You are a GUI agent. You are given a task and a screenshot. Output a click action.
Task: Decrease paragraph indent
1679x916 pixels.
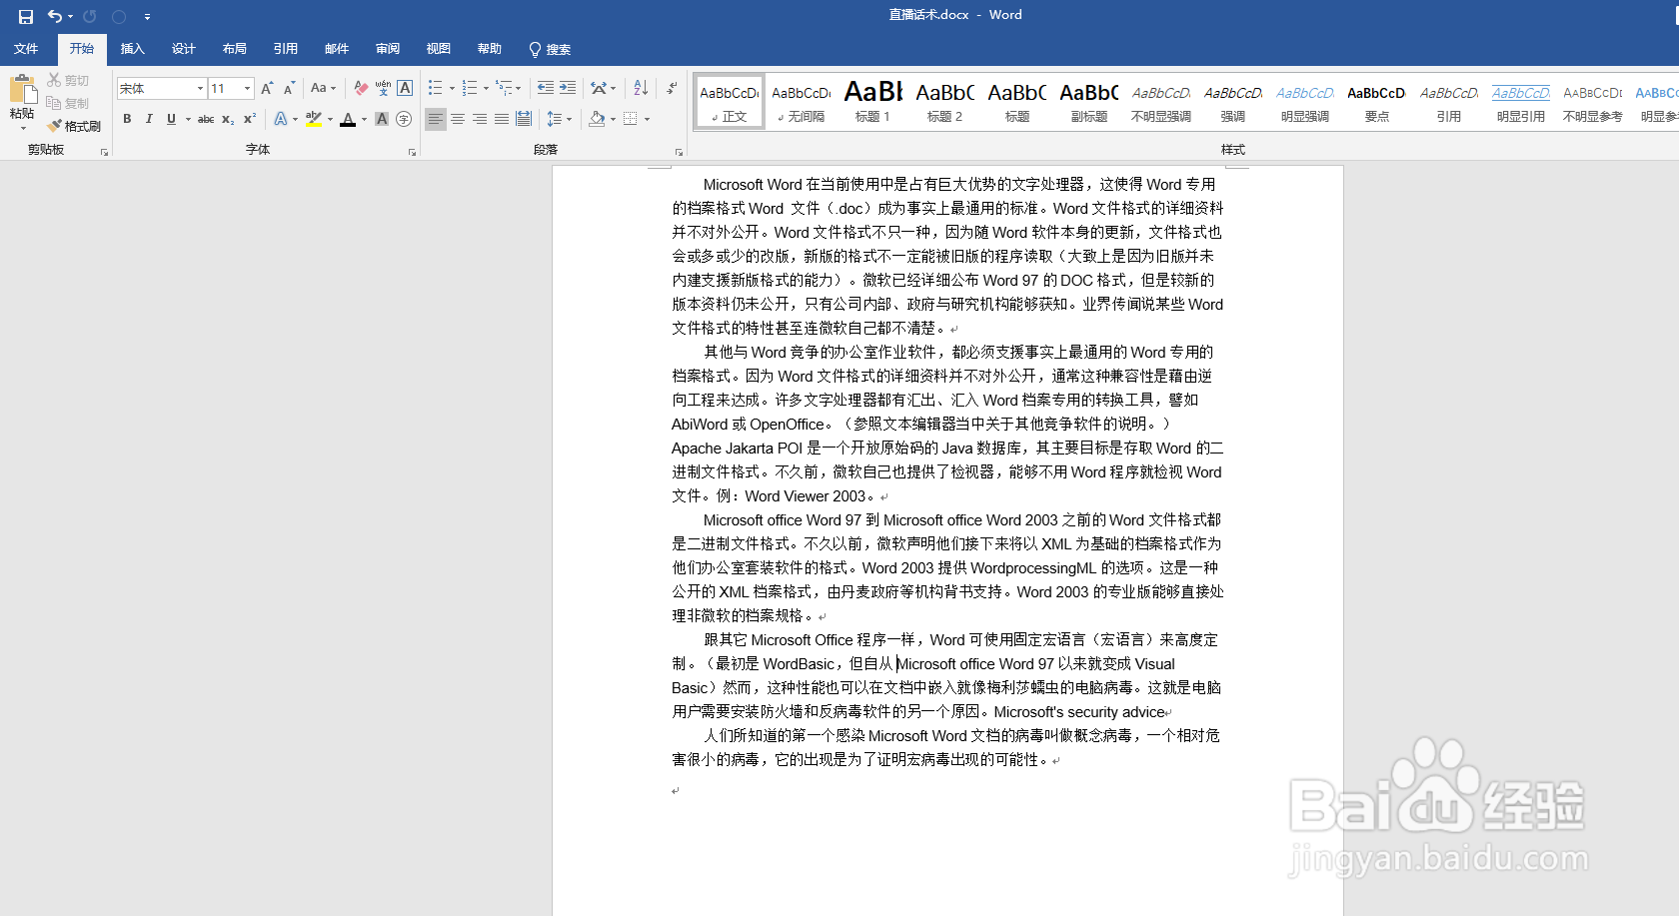click(545, 88)
